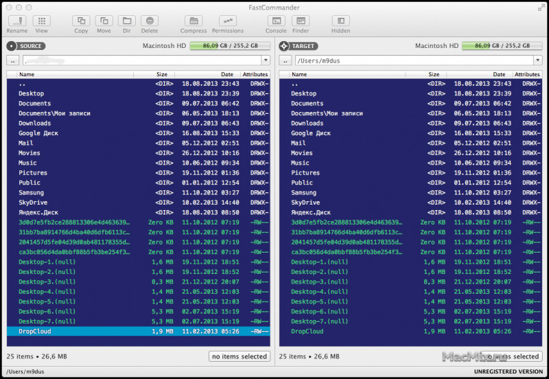Go up using right panel '..' button

(285, 60)
